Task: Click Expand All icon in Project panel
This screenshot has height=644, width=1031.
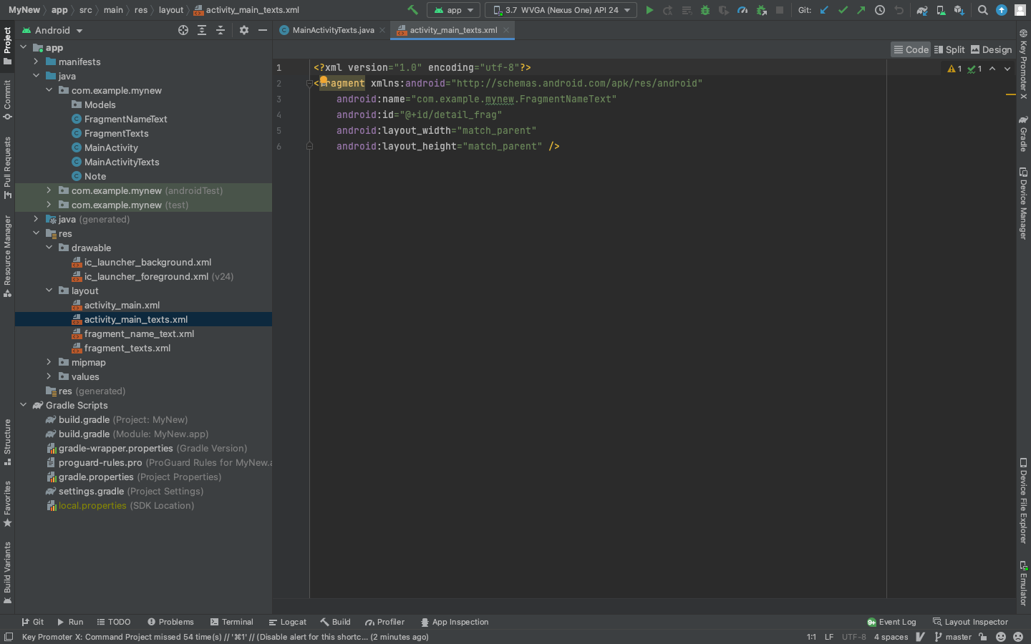Action: point(202,30)
